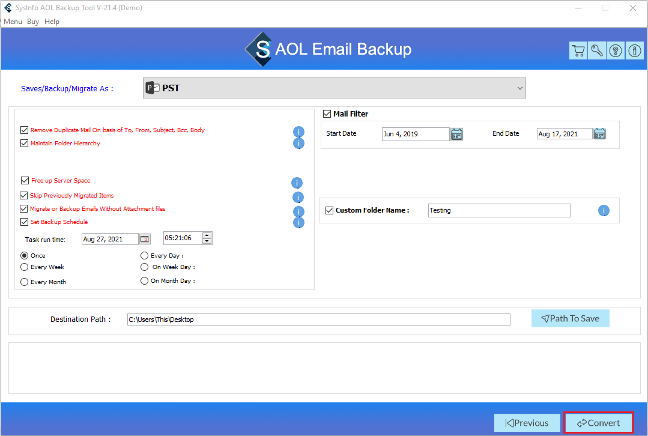Go back with the Previous button
This screenshot has height=436, width=648.
[527, 423]
